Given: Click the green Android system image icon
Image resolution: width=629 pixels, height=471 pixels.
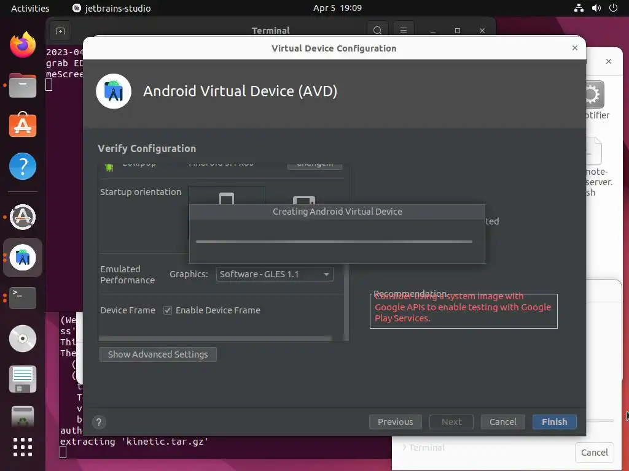Looking at the screenshot, I should [x=109, y=167].
